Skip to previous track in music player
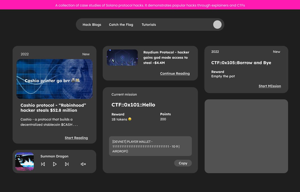The width and height of the screenshot is (300, 192). 43,164
